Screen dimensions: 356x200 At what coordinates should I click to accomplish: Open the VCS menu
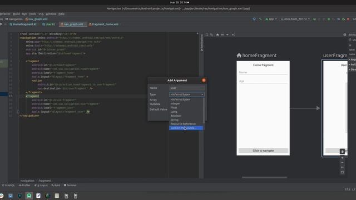click(41, 14)
